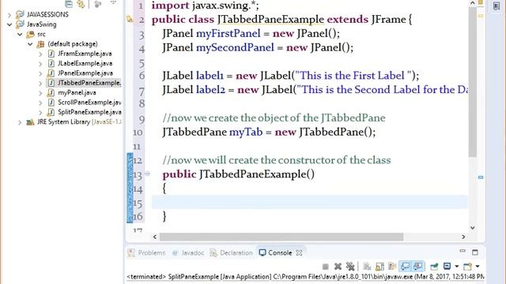Select the (default package) entry
This screenshot has height=284, width=506.
point(73,44)
